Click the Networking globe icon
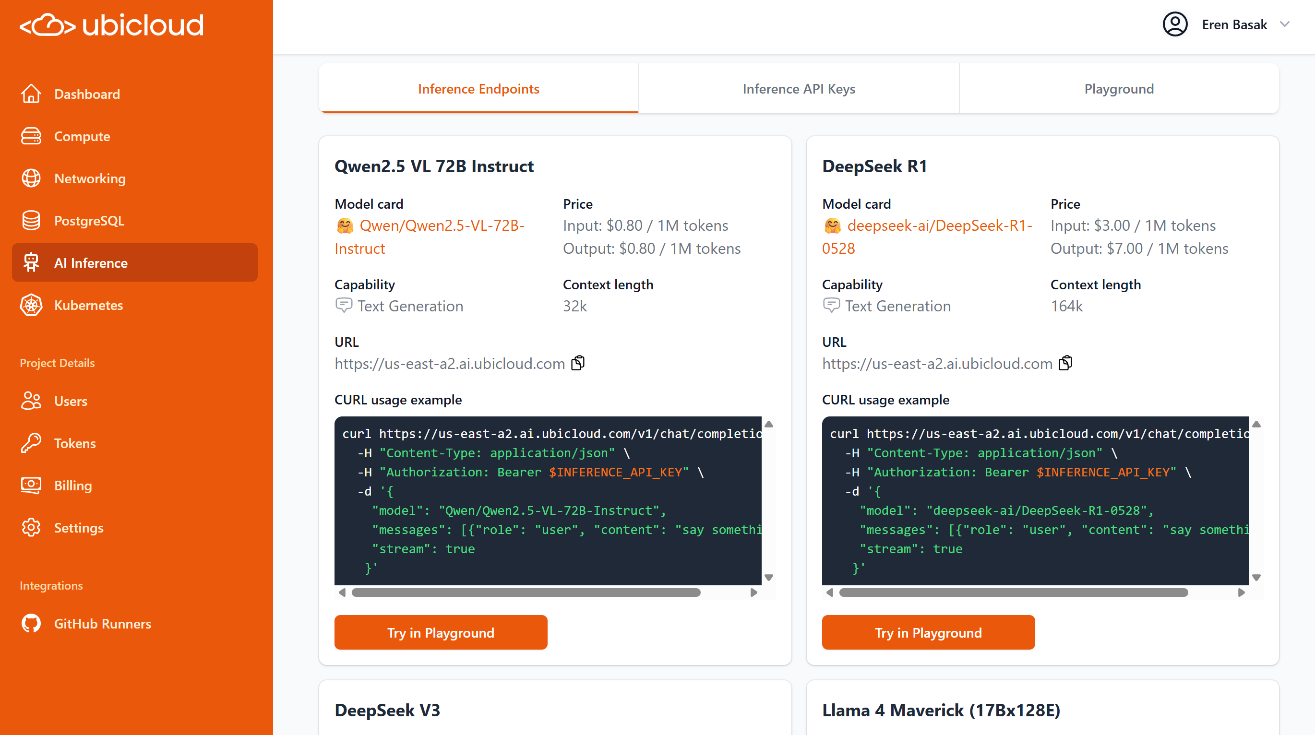 [31, 178]
